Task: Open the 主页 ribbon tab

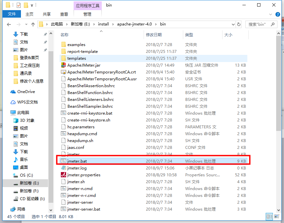Action: pos(29,14)
